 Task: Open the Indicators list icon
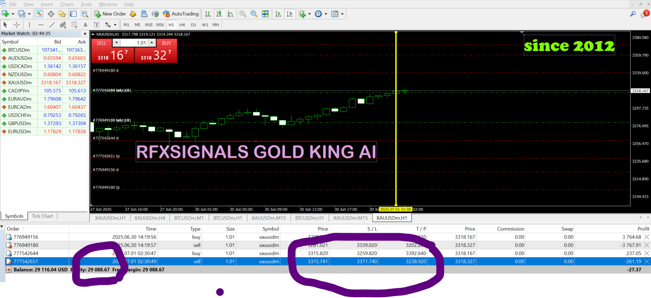[302, 14]
